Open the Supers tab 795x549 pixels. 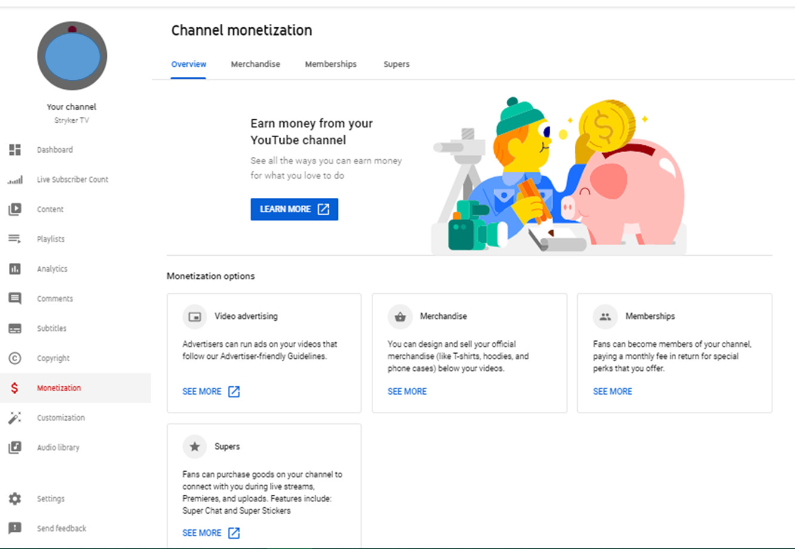point(396,64)
